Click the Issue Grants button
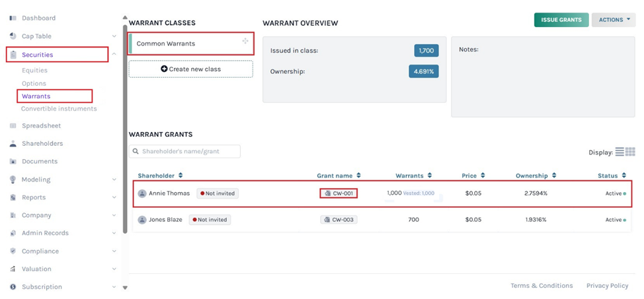Screen dimensions: 644x299 561,20
